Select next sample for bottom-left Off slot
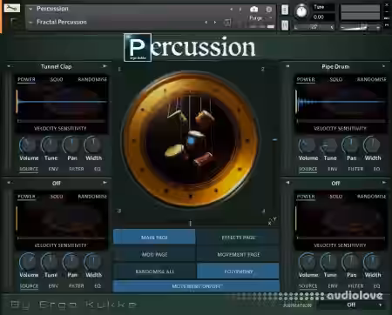 [105, 183]
